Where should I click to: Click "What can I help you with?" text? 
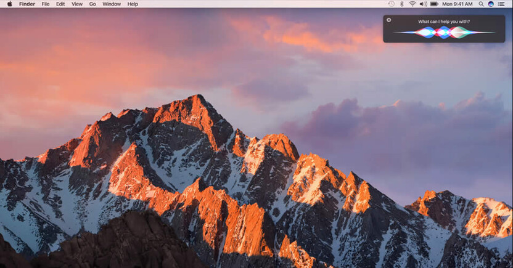pos(444,22)
